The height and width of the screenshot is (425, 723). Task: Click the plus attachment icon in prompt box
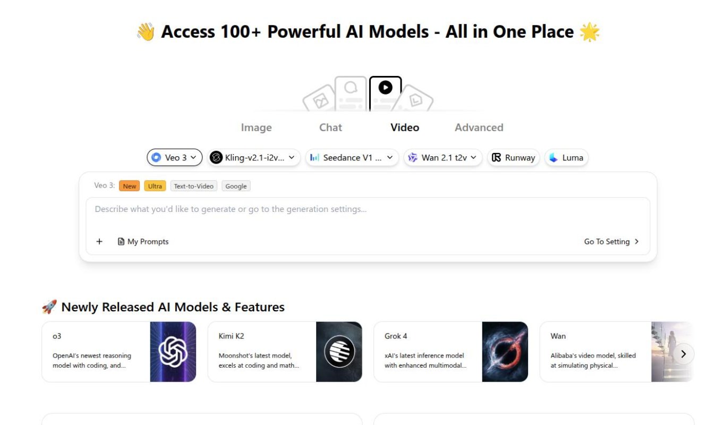[x=99, y=242]
